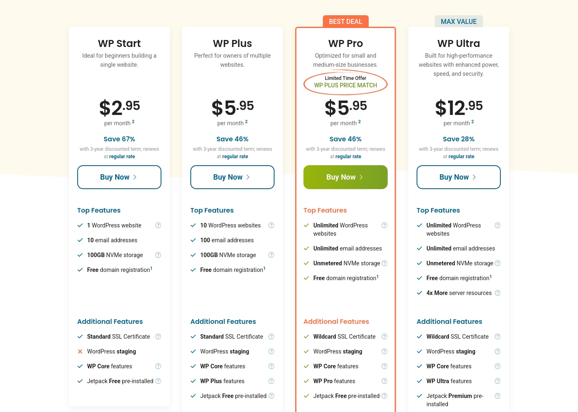Click help icon beside WP Plus Standard SSL Certificate
The height and width of the screenshot is (412, 578).
click(x=271, y=337)
